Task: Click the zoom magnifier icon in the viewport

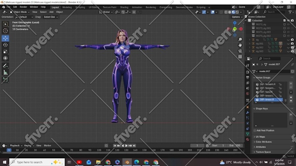Action: coord(240,39)
